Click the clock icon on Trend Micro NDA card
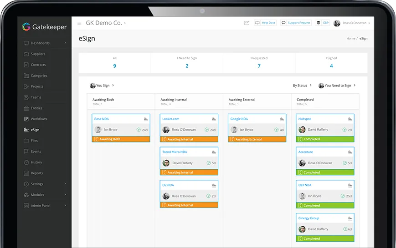The image size is (396, 248). pos(209,163)
